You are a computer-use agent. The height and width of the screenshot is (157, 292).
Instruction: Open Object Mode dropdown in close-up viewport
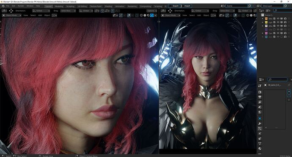pos(11,15)
